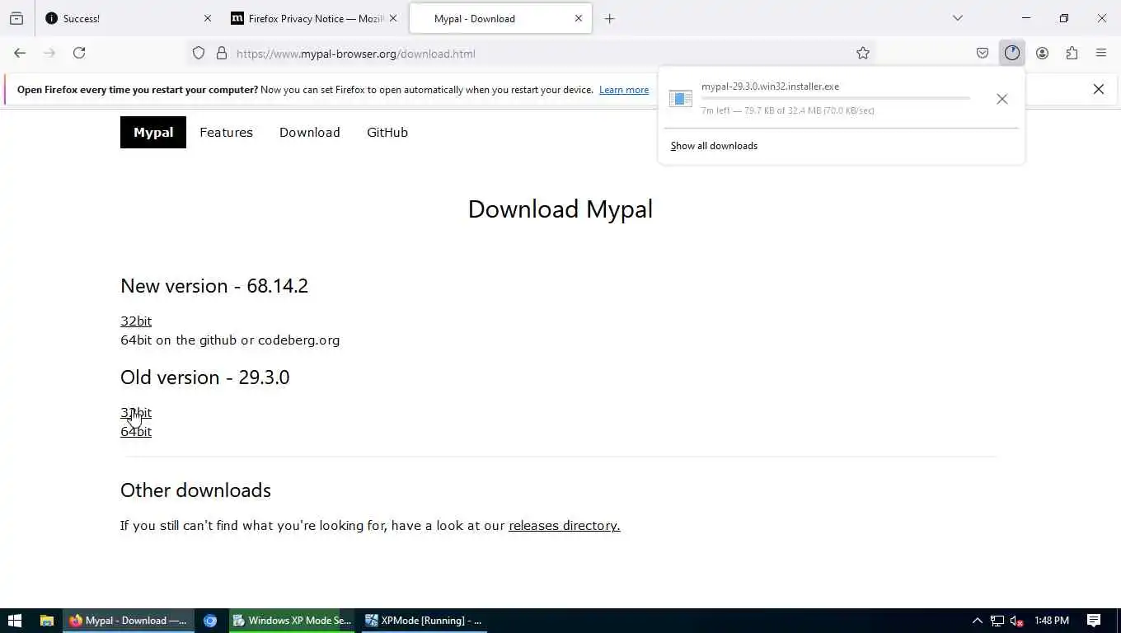
Task: Cancel the mypal installer download
Action: (x=1001, y=99)
